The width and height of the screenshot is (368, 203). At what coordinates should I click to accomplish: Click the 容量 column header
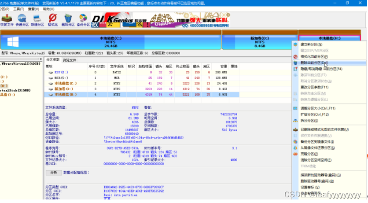[220, 66]
